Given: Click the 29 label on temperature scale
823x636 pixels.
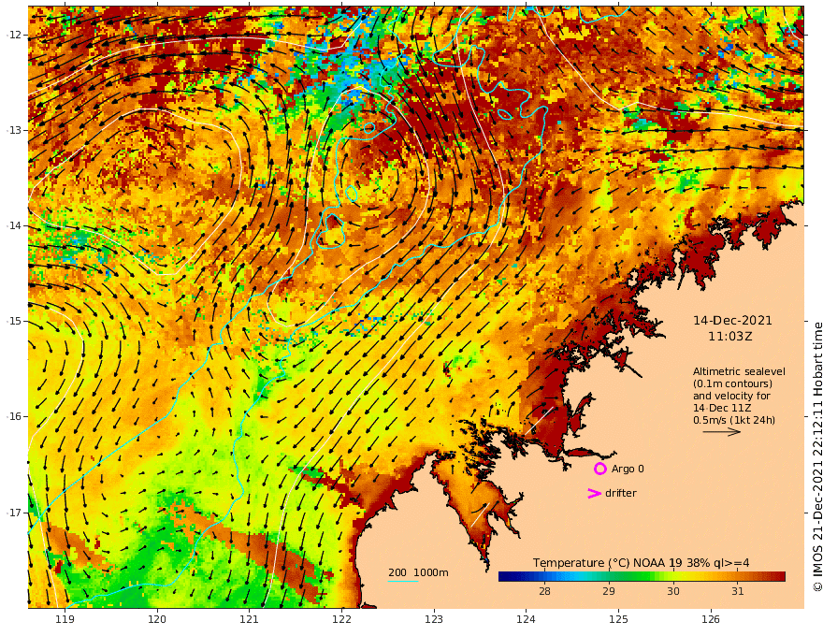Looking at the screenshot, I should tap(608, 591).
